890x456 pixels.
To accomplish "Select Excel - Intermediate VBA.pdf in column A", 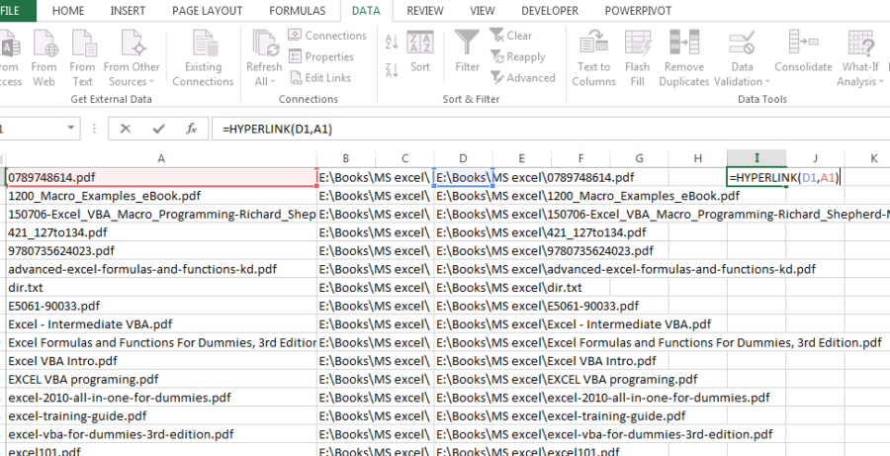I will click(161, 324).
